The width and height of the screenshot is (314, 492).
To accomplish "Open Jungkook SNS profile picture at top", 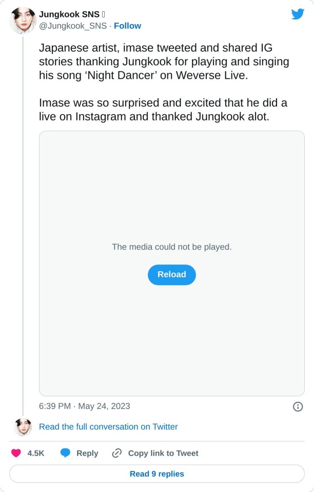I will pos(22,20).
